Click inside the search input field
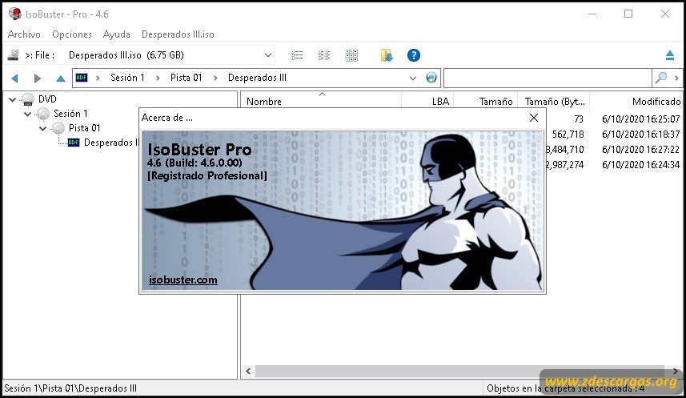Screen dimensions: 686x398 (x=548, y=78)
